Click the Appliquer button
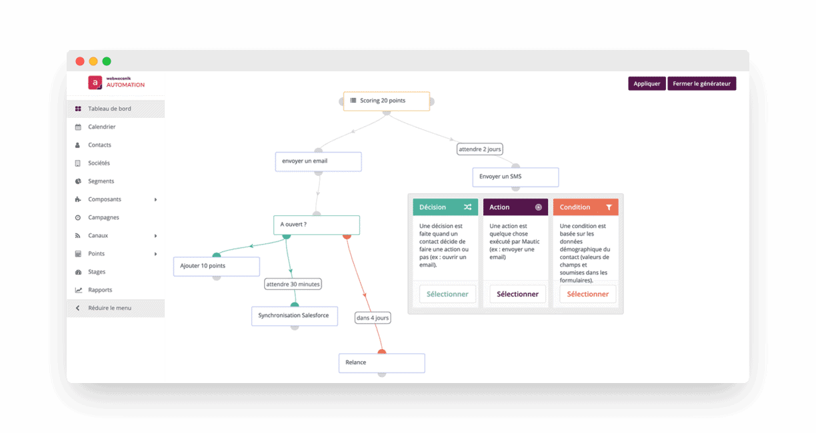 647,83
